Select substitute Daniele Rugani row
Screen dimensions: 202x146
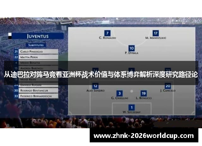(x=38, y=85)
